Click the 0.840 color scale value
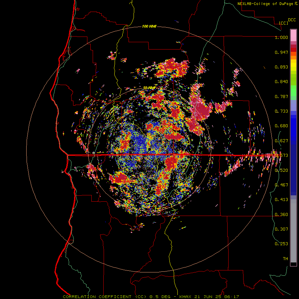 point(281,82)
